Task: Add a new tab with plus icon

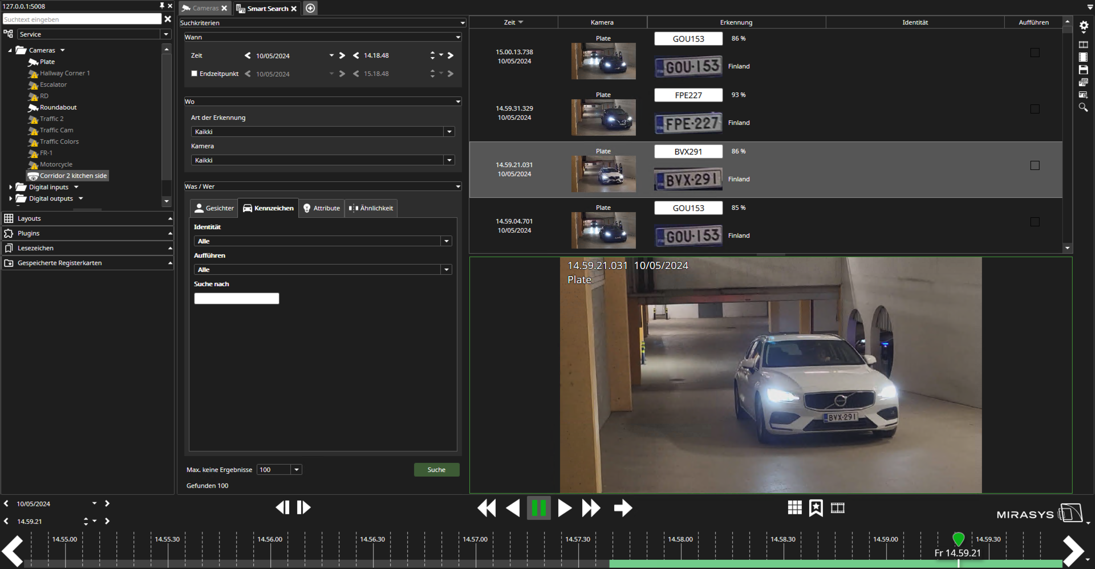Action: pos(310,8)
